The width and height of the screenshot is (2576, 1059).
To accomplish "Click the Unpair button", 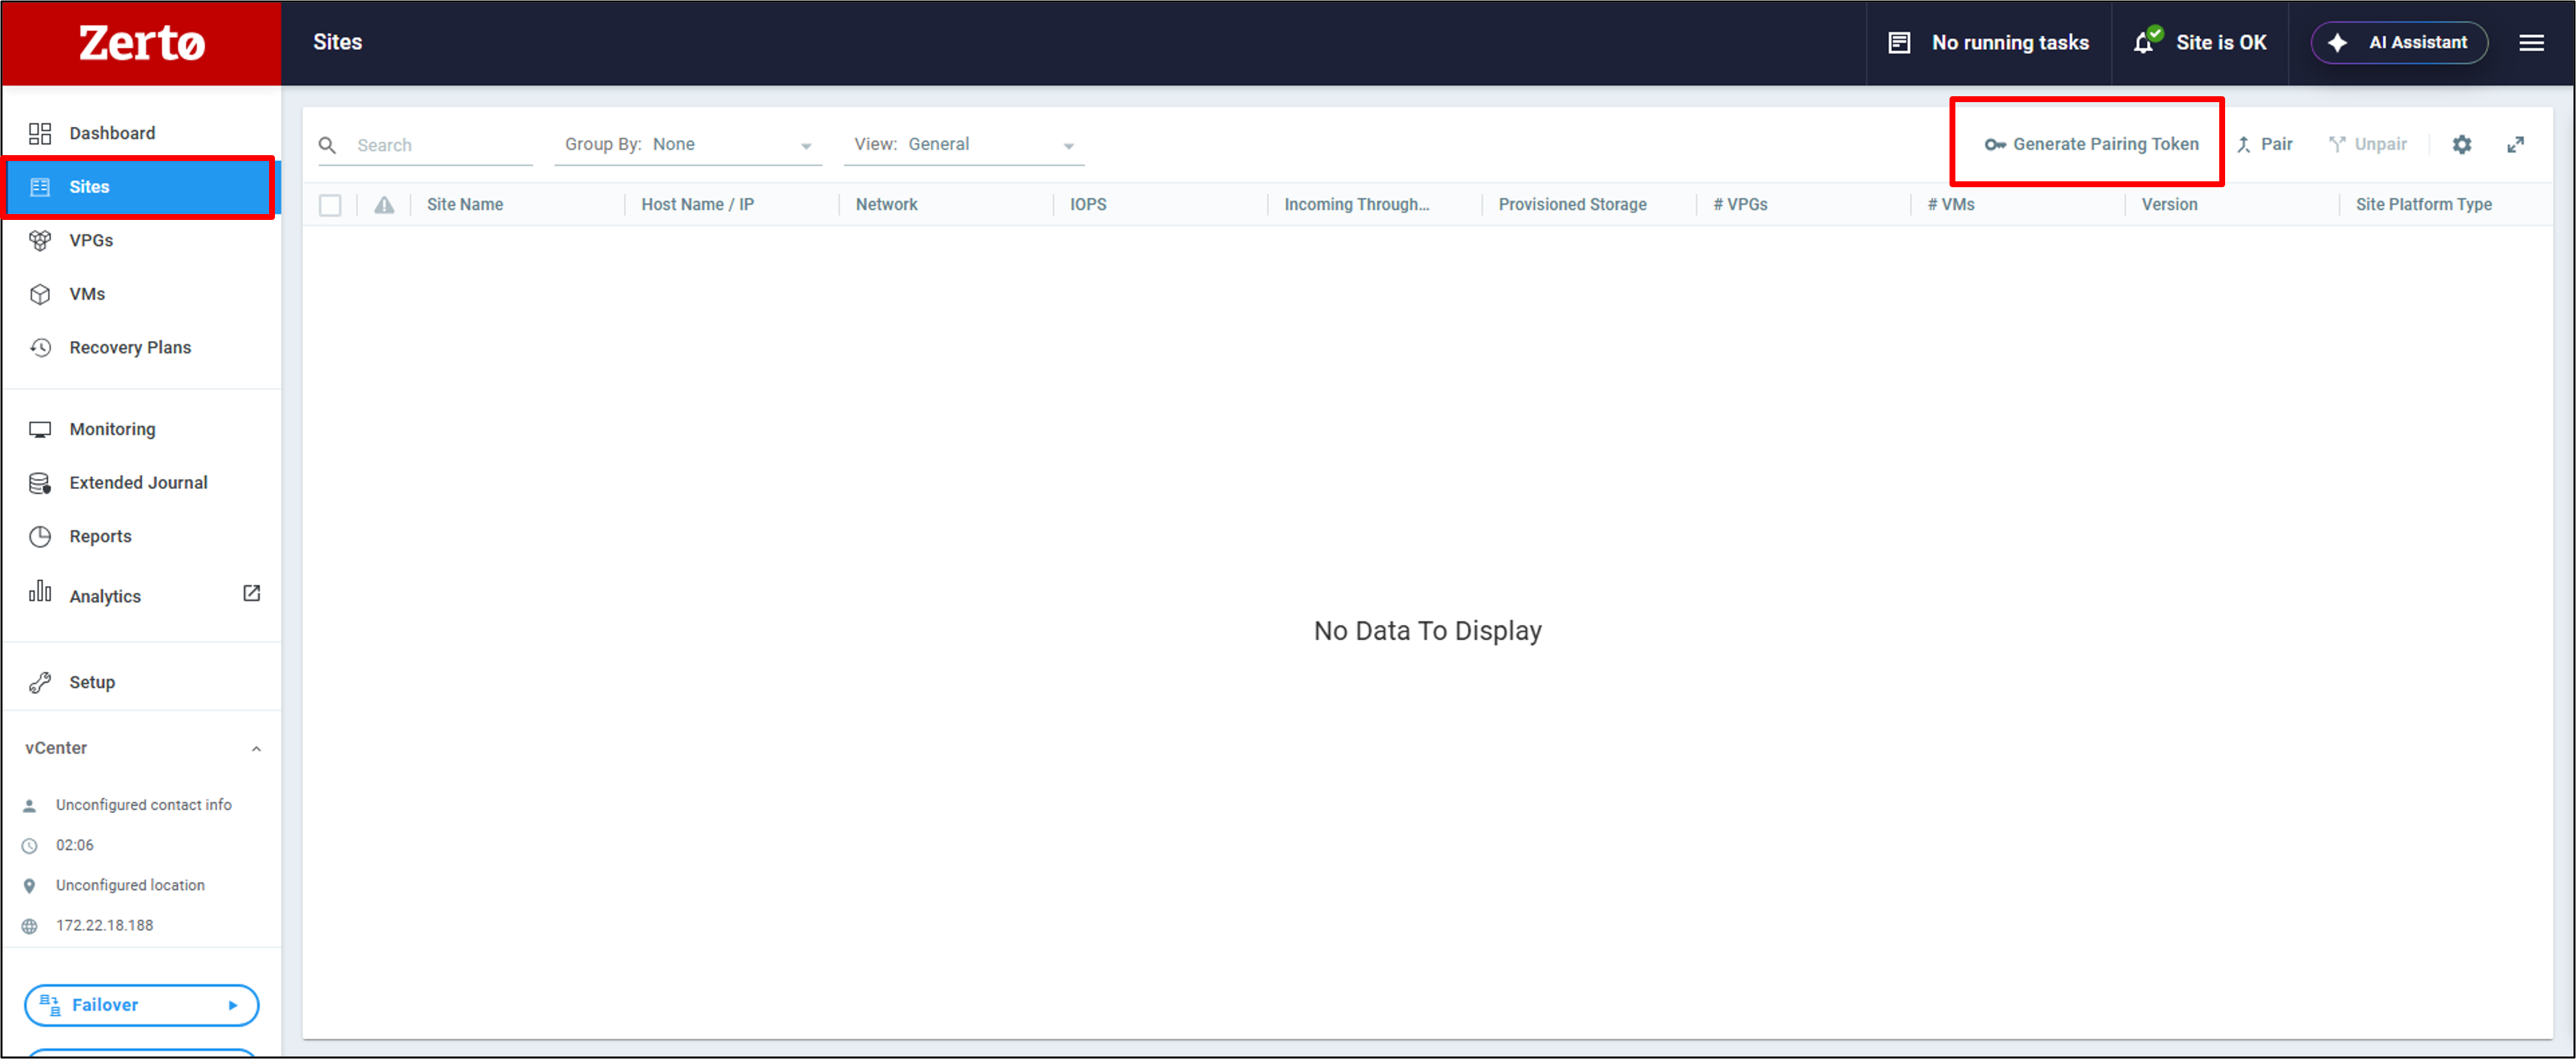I will 2367,144.
